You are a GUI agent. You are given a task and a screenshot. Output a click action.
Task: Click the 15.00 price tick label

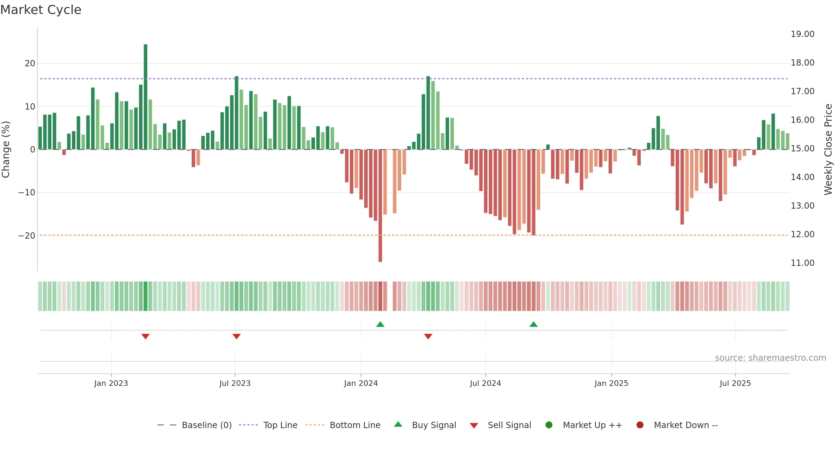802,148
